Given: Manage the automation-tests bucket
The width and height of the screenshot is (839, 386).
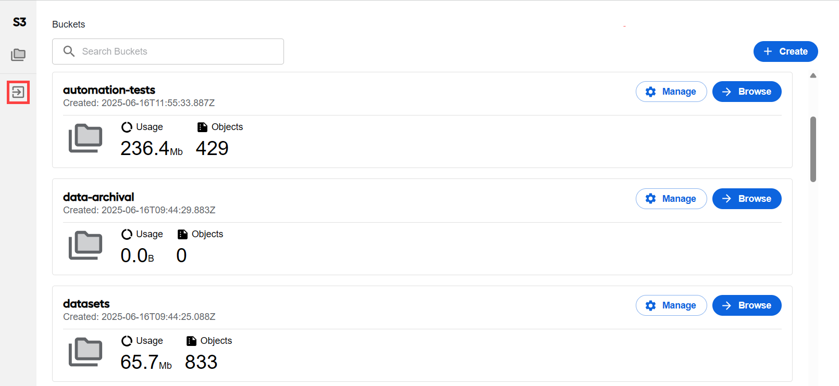Looking at the screenshot, I should point(671,92).
